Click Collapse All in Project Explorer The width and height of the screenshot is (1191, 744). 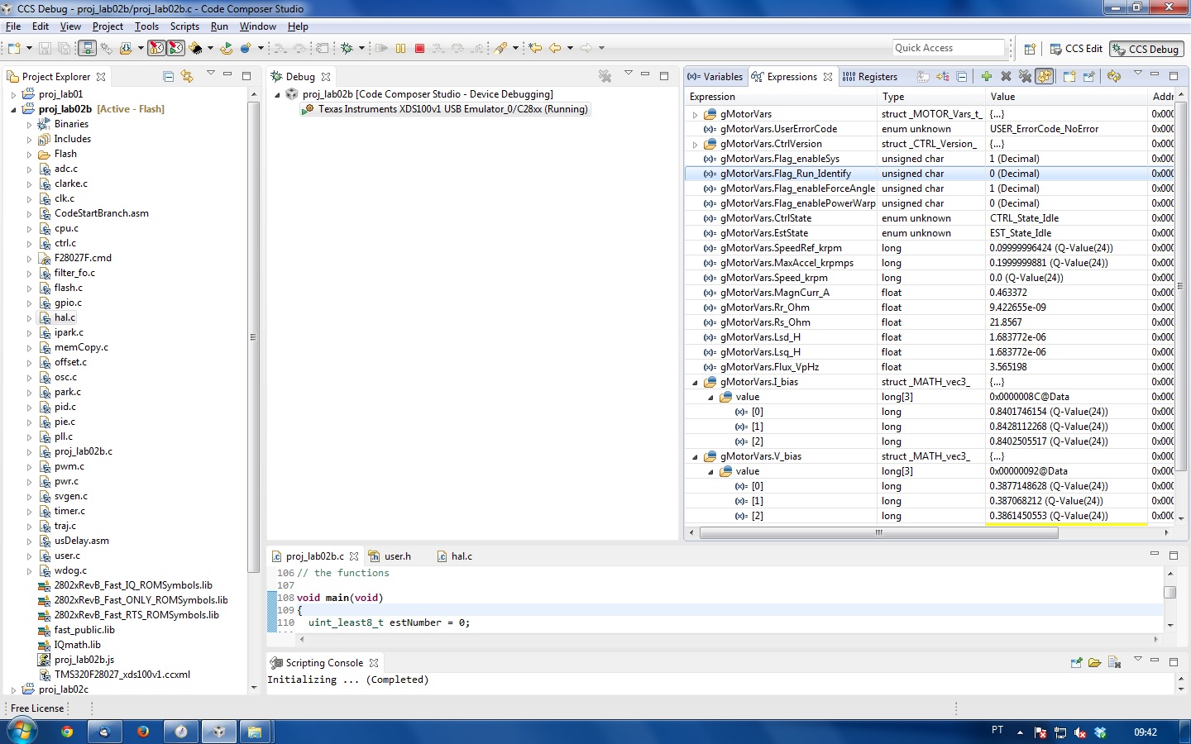(x=169, y=76)
